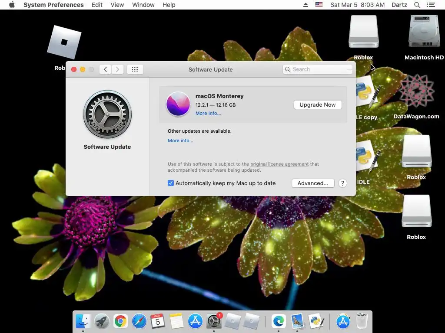
Task: Open the original license agreement link
Action: pyautogui.click(x=279, y=164)
